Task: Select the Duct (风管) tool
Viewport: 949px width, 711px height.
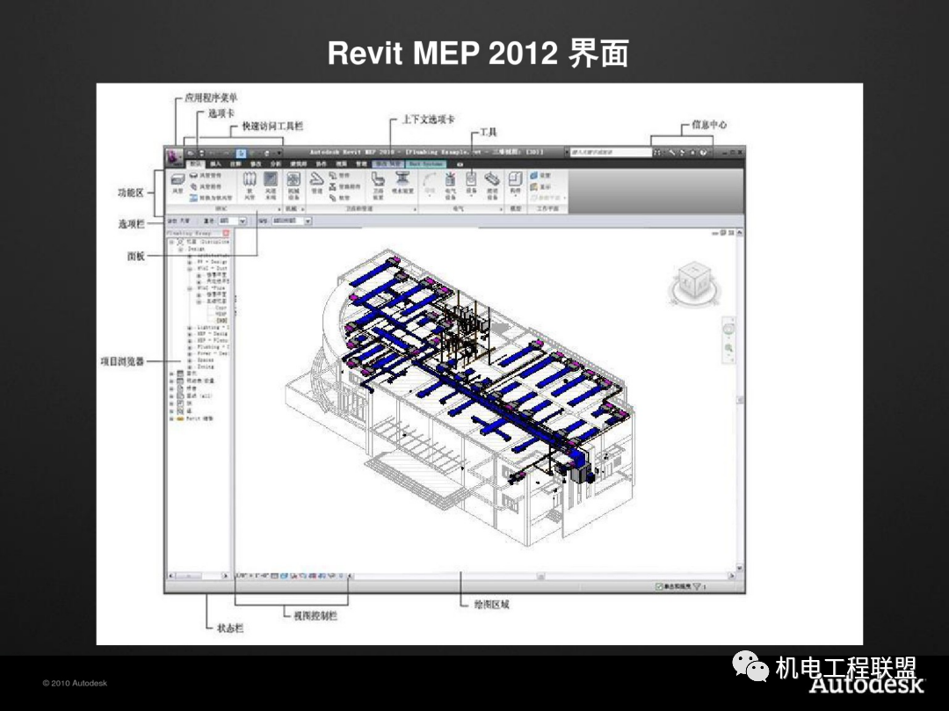Action: tap(177, 184)
